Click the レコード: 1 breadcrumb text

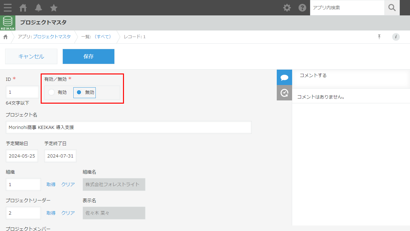click(135, 37)
